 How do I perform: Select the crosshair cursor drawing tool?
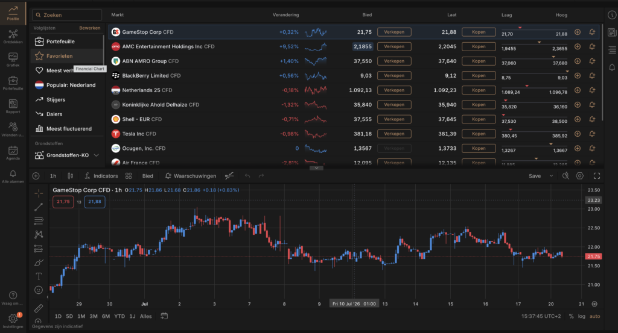tap(39, 193)
